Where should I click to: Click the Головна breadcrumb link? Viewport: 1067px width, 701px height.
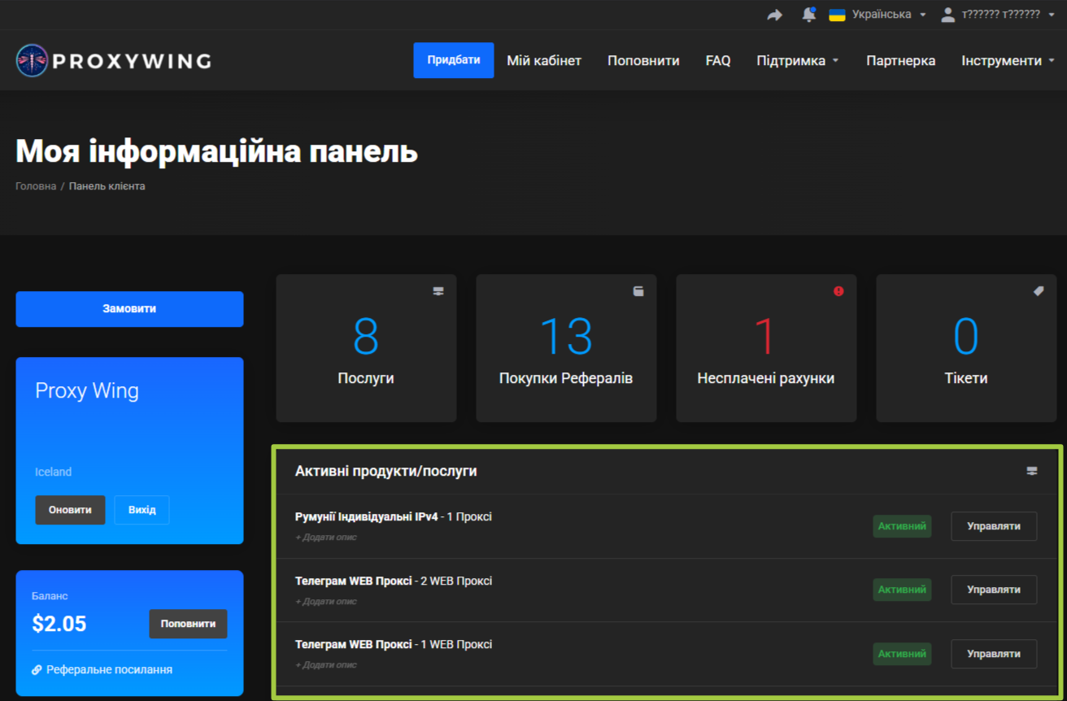coord(36,186)
